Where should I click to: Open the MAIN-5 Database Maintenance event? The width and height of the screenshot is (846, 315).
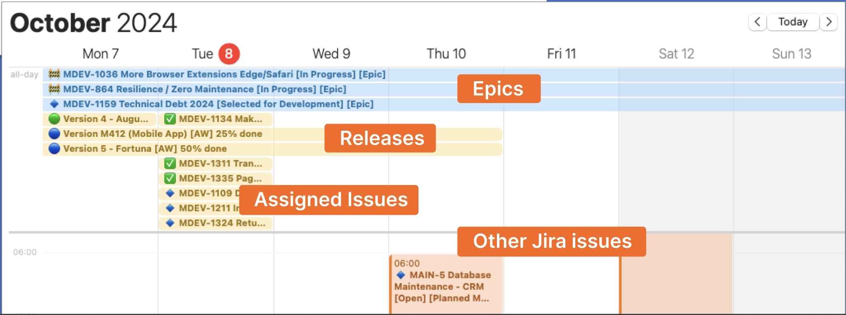446,284
